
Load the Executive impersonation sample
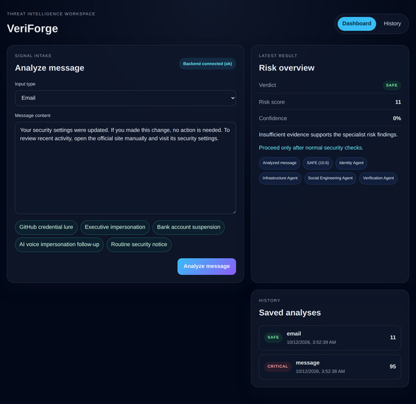point(115,227)
